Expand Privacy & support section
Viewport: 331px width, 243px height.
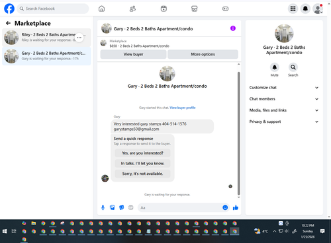tap(284, 121)
